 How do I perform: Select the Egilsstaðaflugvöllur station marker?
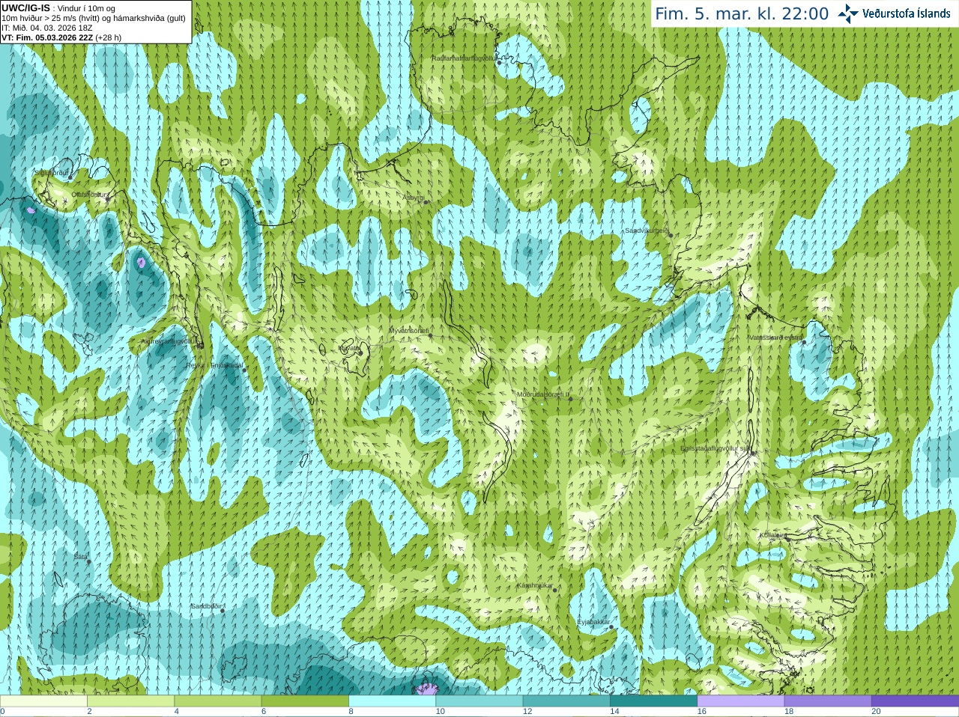tap(753, 452)
